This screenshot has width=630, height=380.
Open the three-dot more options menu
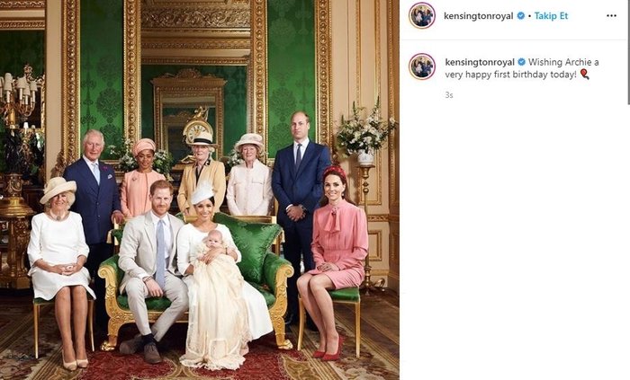click(x=611, y=15)
